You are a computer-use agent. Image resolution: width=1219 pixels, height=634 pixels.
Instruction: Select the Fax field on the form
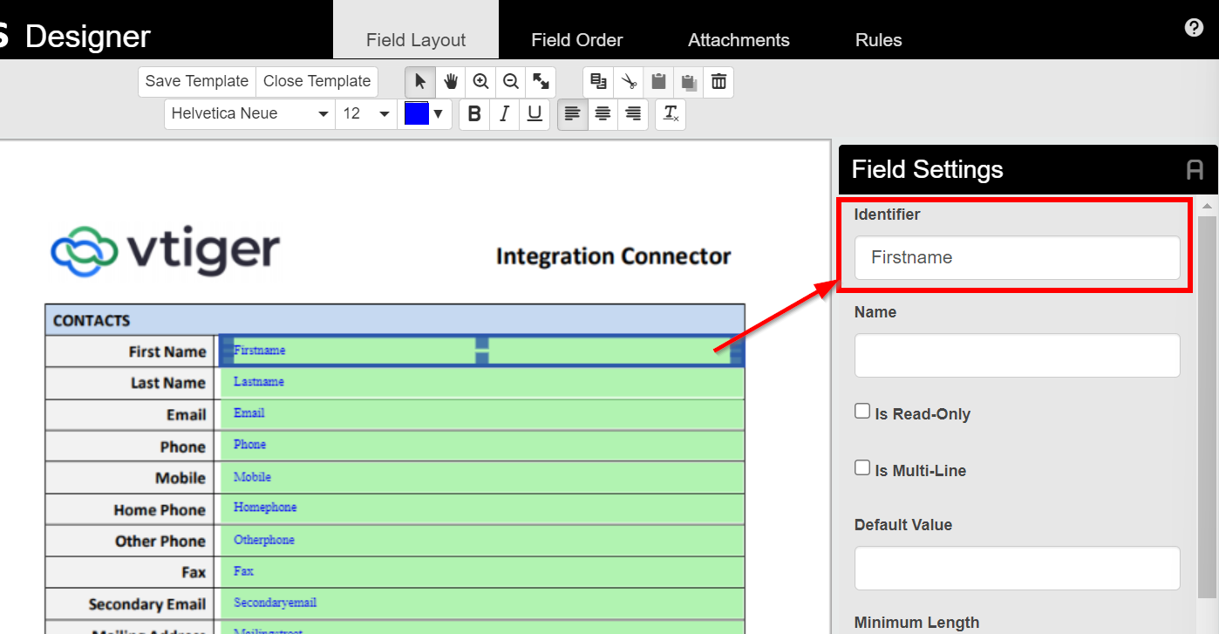point(482,572)
